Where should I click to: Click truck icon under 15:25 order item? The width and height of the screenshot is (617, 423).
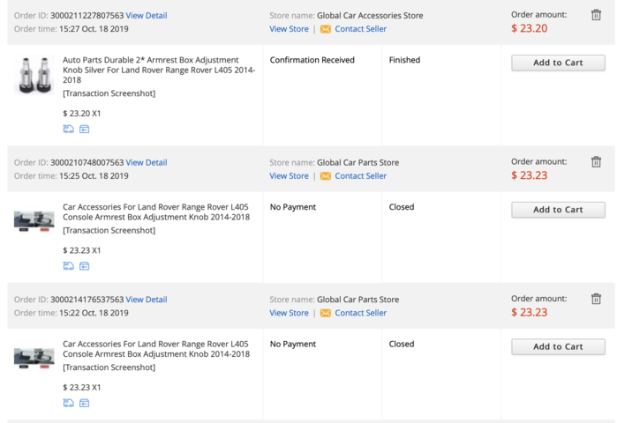(69, 266)
